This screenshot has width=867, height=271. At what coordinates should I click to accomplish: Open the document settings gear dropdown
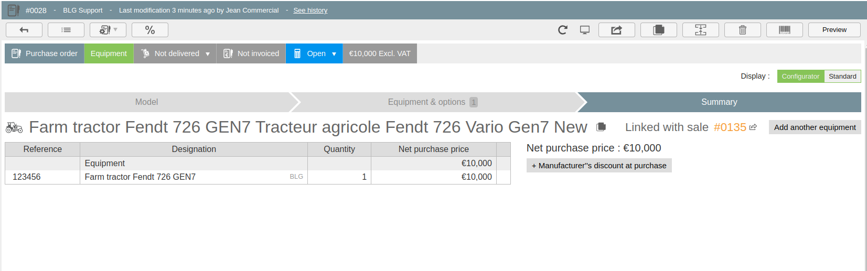108,30
